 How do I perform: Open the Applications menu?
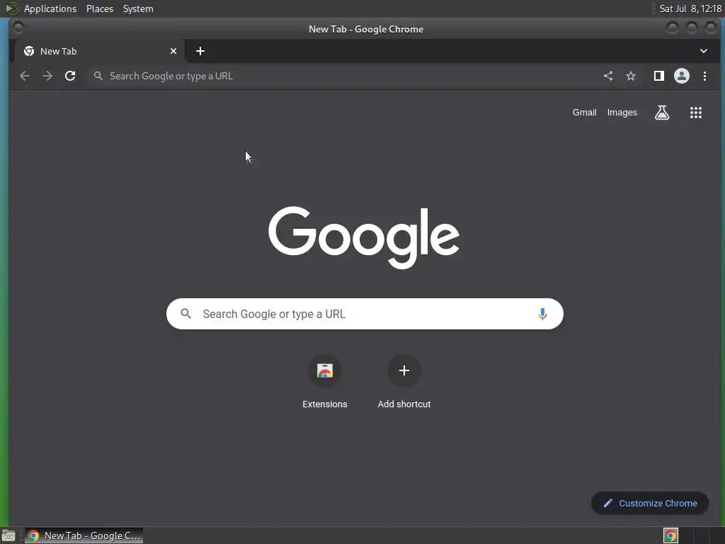coord(50,8)
